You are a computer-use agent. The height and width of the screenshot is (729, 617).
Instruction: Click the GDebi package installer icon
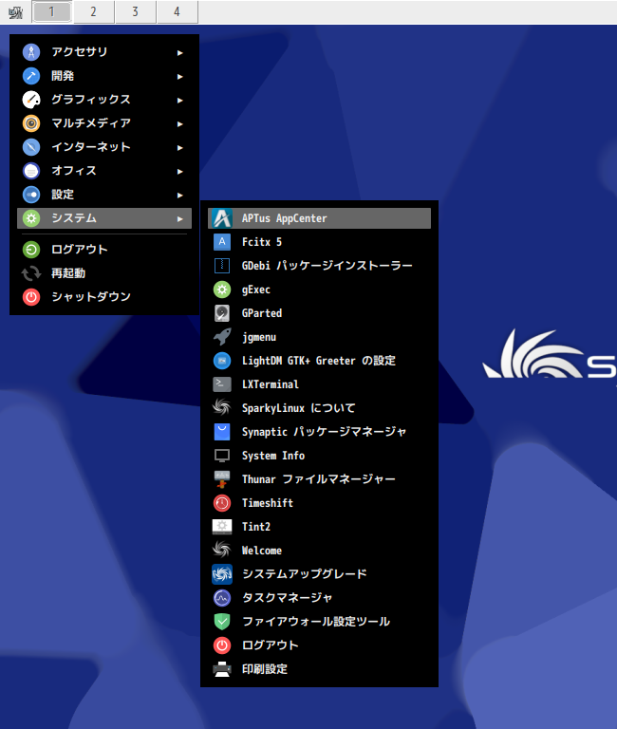(x=222, y=266)
